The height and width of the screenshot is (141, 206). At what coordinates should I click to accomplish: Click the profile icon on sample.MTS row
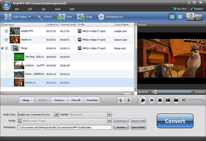[x=80, y=31]
